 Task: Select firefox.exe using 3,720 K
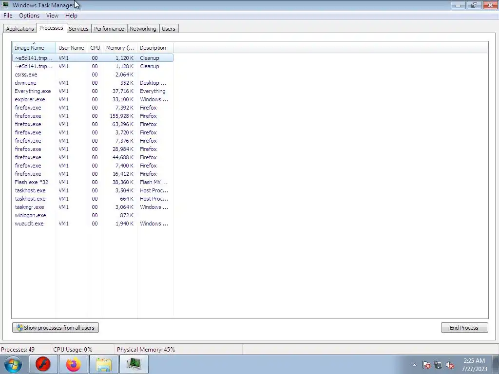pyautogui.click(x=93, y=132)
